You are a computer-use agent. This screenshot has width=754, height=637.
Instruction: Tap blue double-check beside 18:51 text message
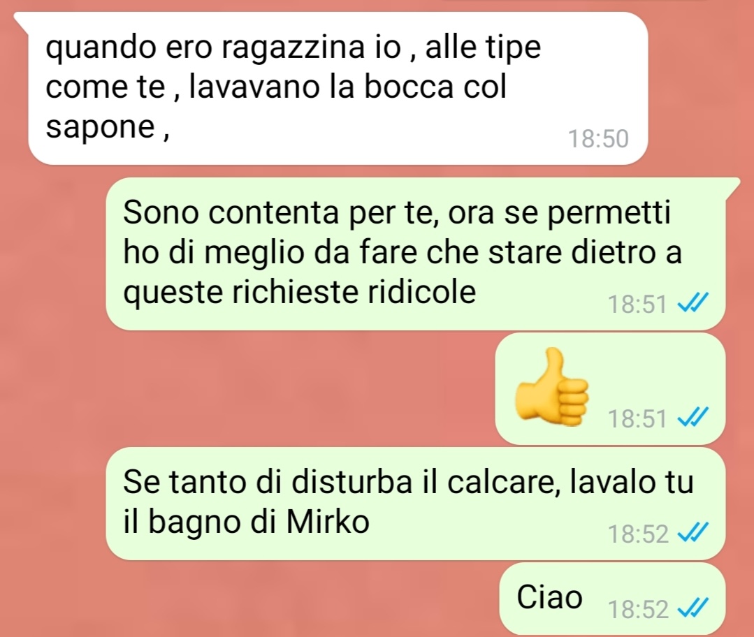[693, 304]
